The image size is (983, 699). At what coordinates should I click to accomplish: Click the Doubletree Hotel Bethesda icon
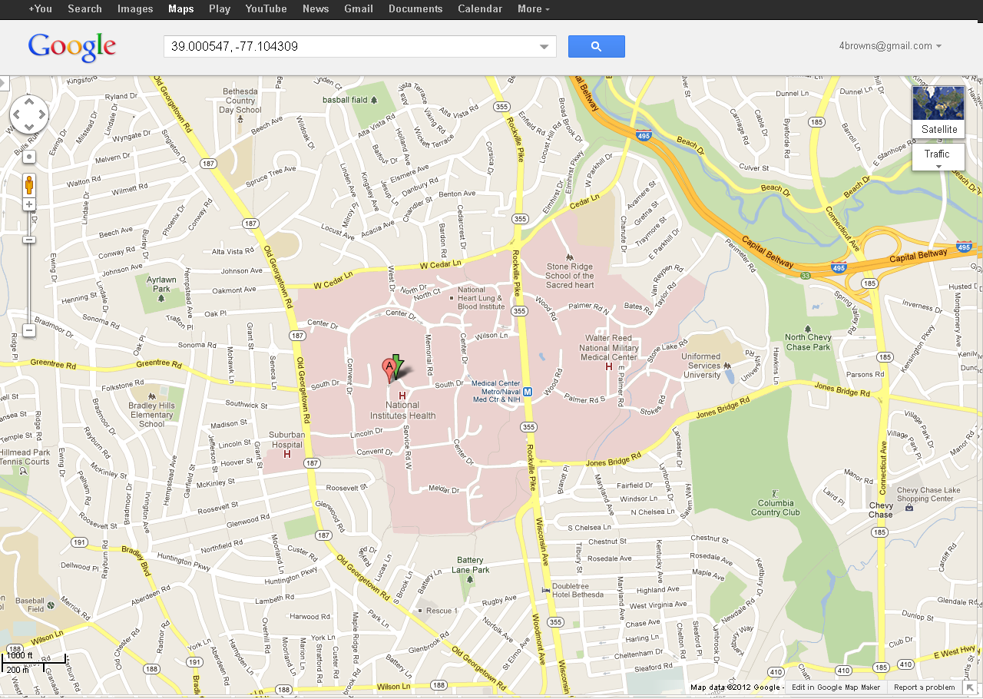[x=545, y=590]
